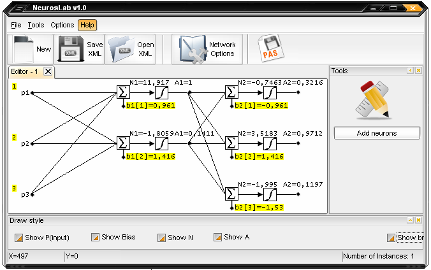Image resolution: width=431 pixels, height=270 pixels.
Task: Click the Open XML folder icon
Action: [121, 49]
